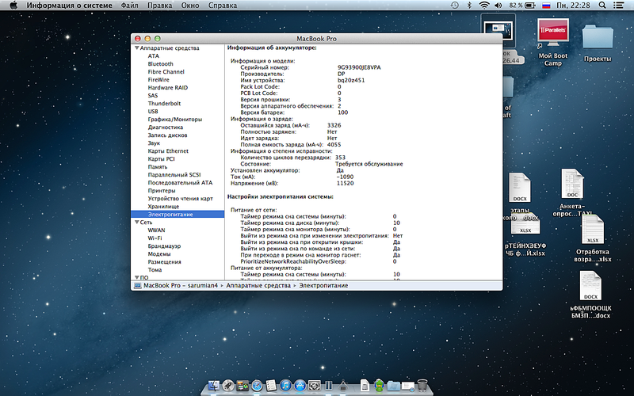
Task: Select Графика/Мониторы in the sidebar
Action: click(175, 120)
